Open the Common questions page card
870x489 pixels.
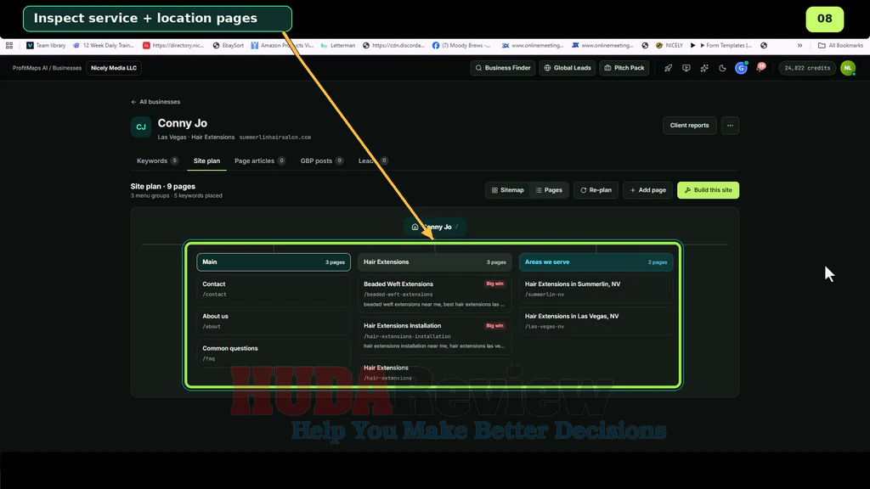point(274,353)
